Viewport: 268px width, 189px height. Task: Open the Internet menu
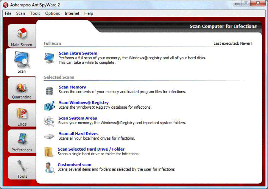[x=72, y=13]
